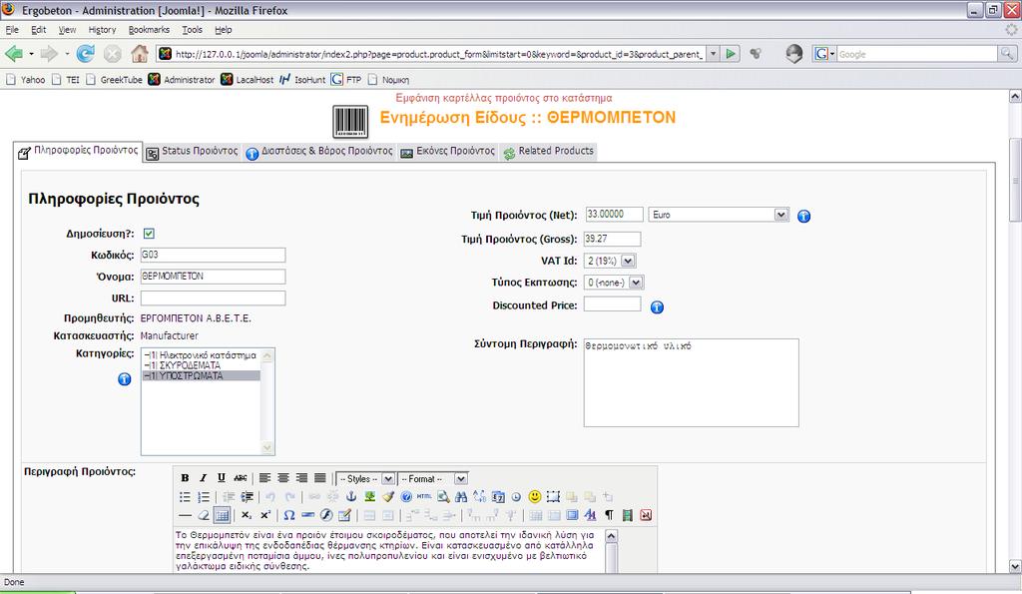Screen dimensions: 1022x594
Task: Switch to the Status Προϊόντος tab
Action: click(x=193, y=152)
